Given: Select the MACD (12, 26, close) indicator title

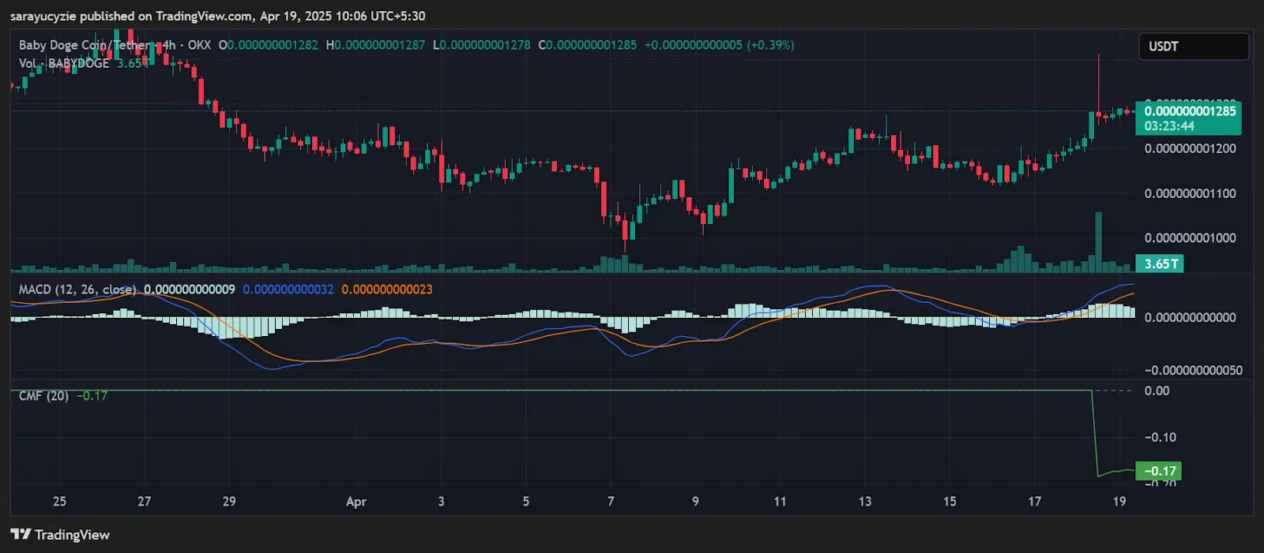Looking at the screenshot, I should (x=77, y=290).
